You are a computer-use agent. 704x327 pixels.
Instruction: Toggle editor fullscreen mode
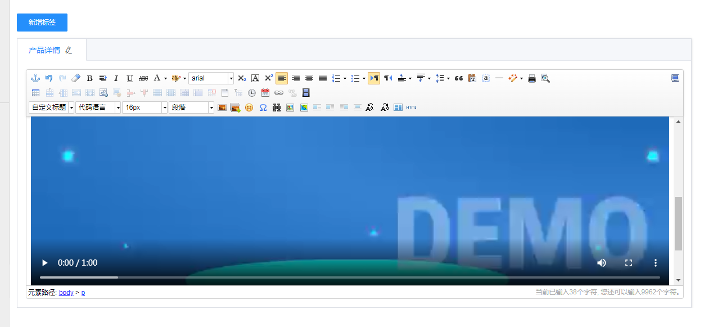(675, 78)
